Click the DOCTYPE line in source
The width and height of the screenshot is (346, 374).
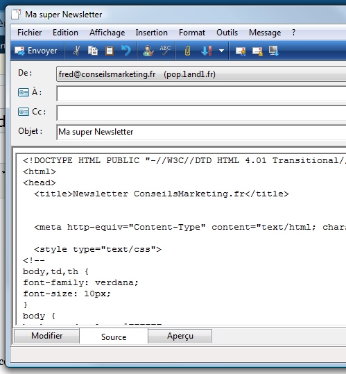(184, 160)
